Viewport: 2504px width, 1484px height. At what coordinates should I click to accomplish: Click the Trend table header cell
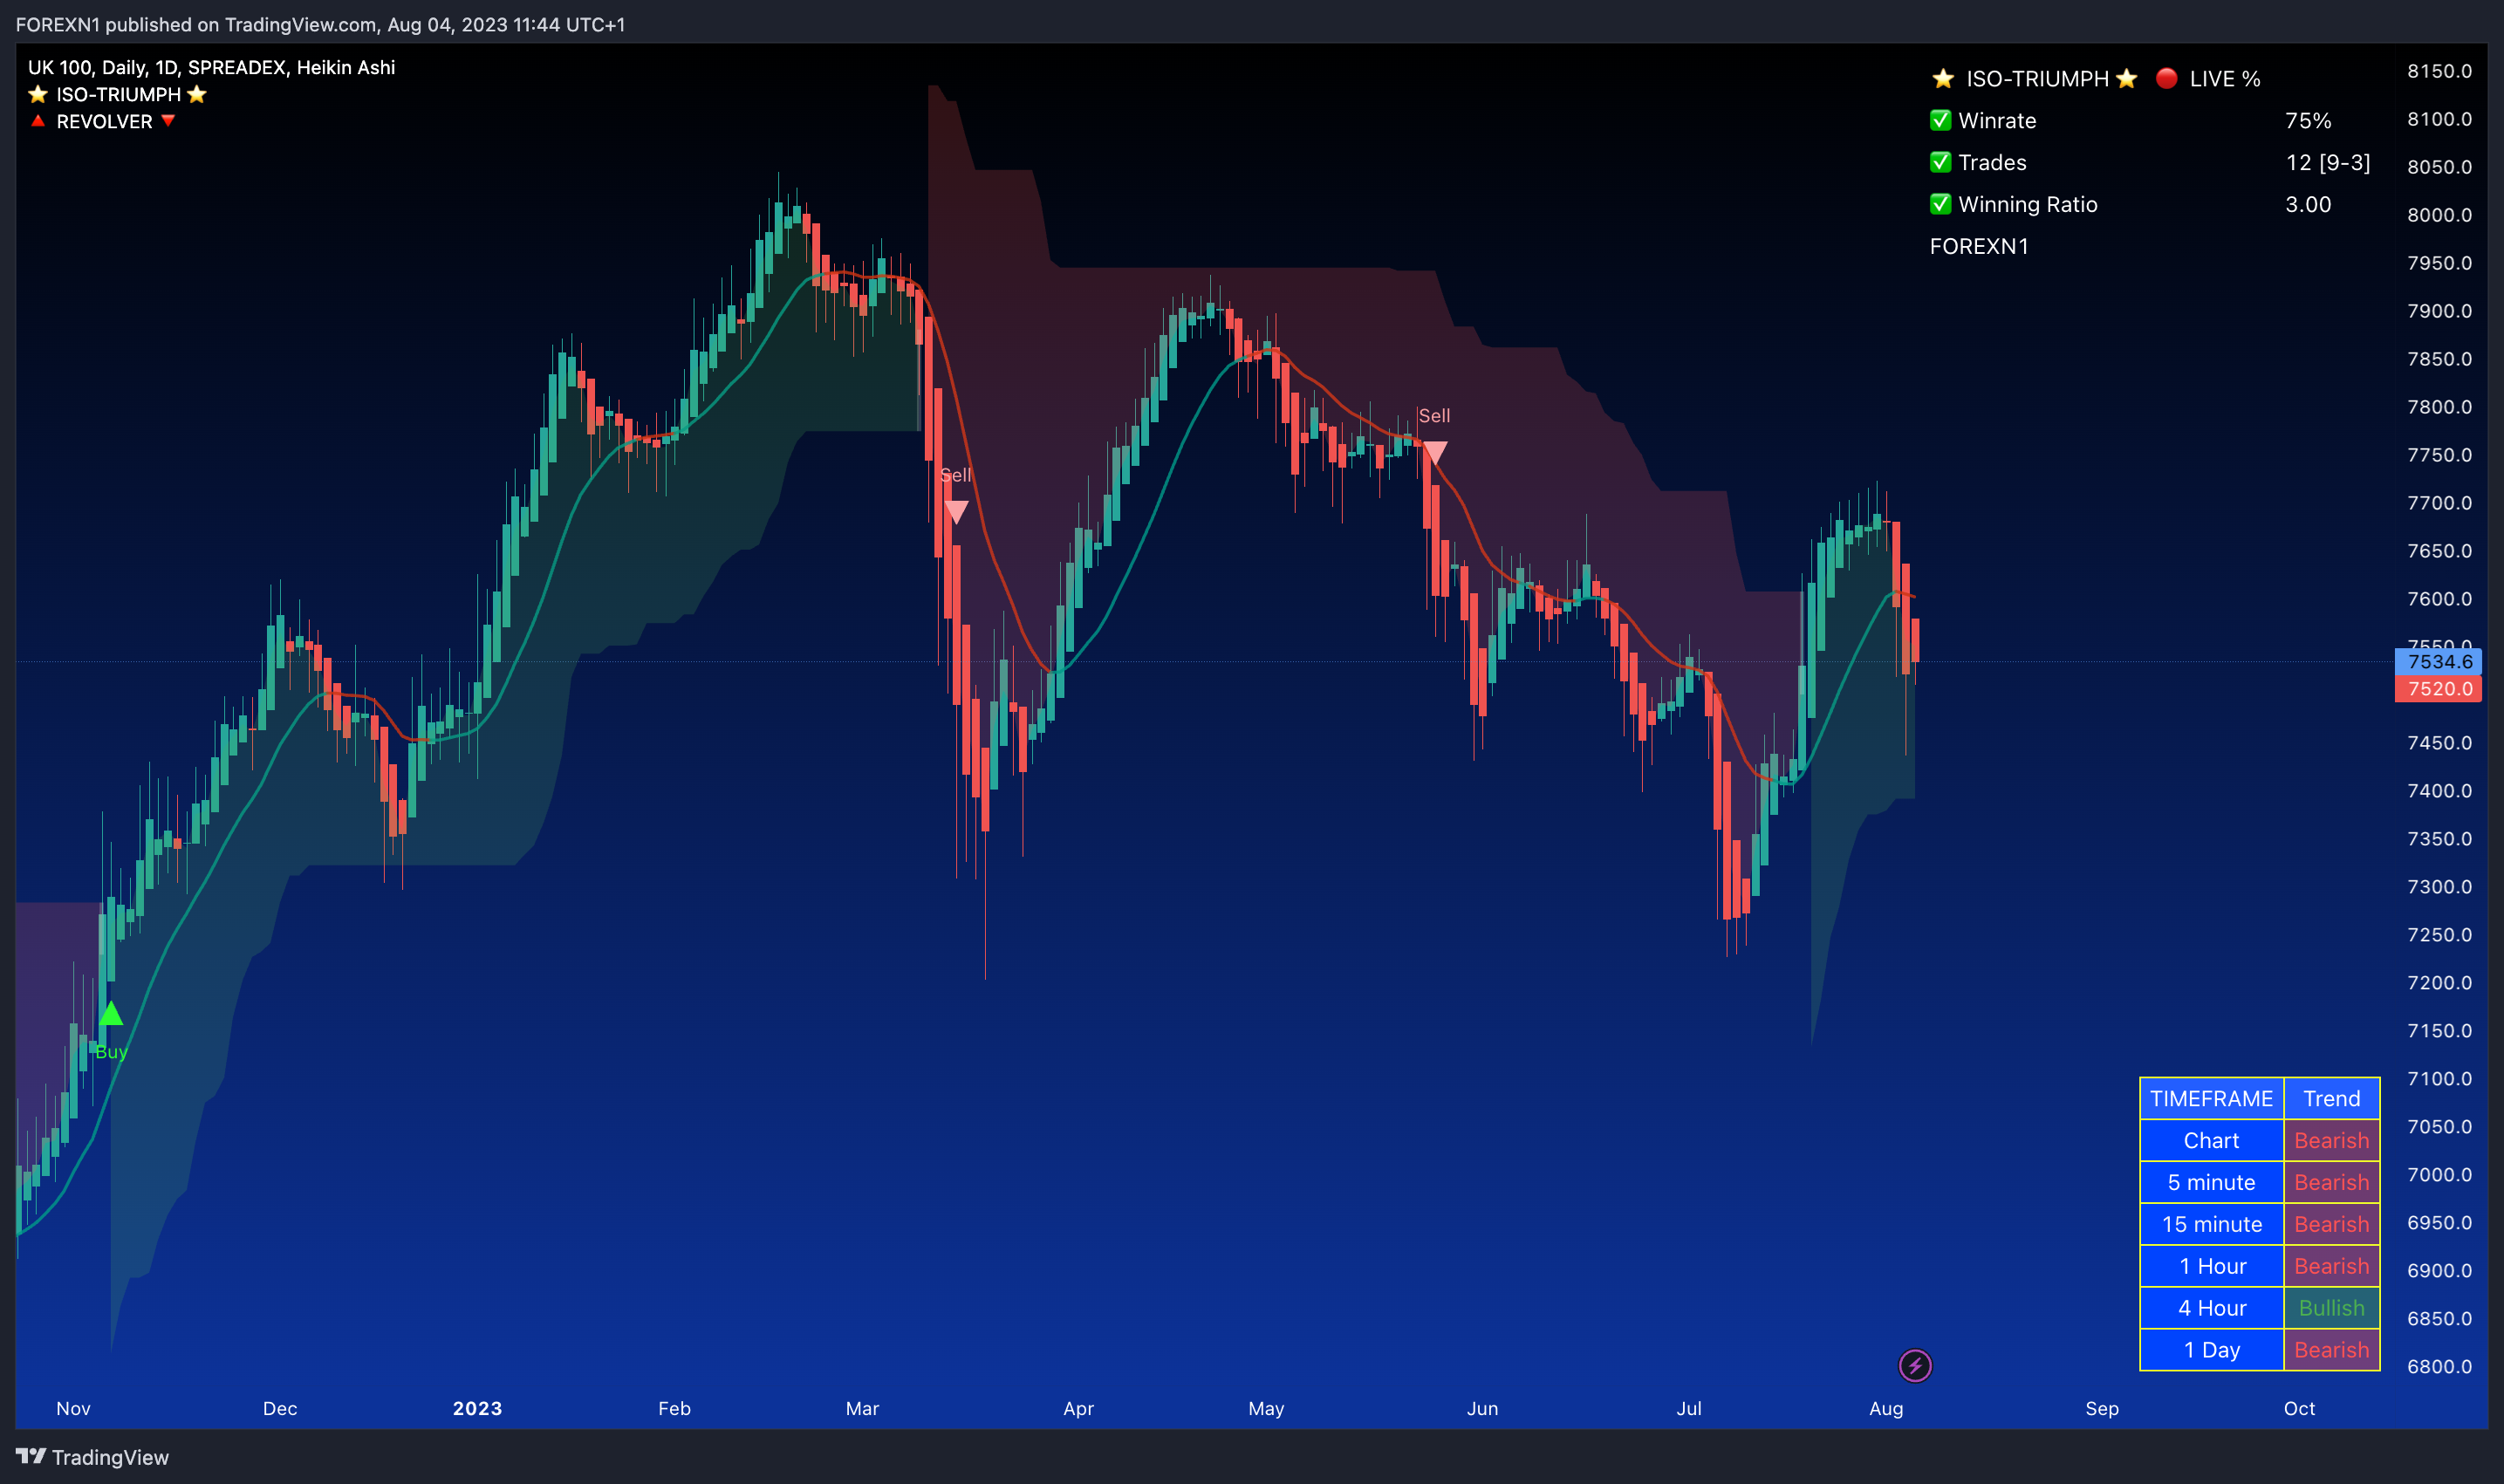click(x=2331, y=1098)
